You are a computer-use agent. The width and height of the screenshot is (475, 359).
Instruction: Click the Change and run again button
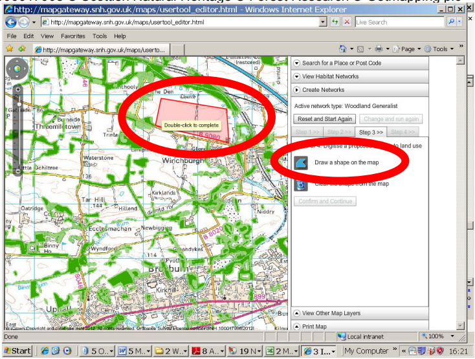point(391,119)
